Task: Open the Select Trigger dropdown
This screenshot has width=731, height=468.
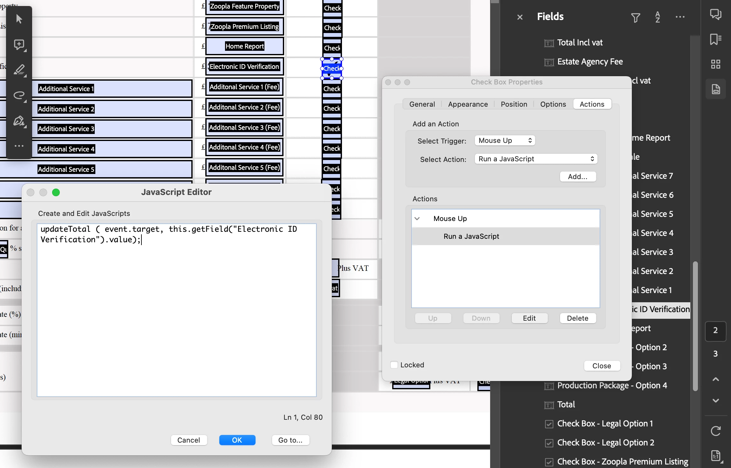Action: (505, 141)
